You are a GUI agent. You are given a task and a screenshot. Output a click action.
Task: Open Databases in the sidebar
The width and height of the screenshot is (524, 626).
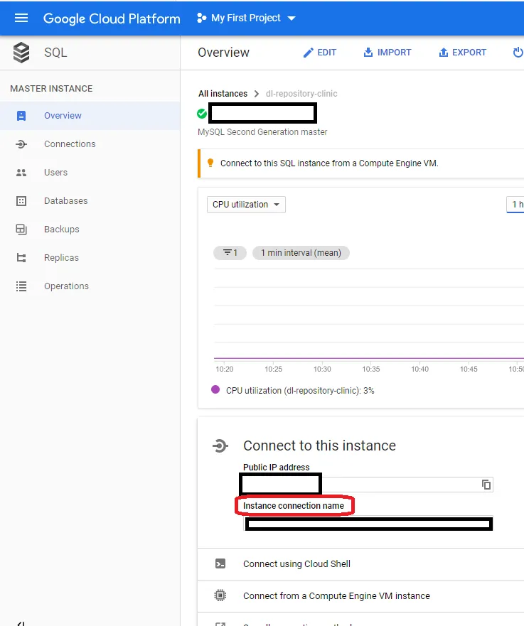pyautogui.click(x=90, y=201)
